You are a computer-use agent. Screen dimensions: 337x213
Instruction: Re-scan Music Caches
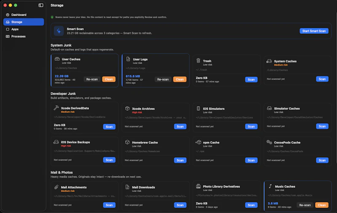coord(305,205)
